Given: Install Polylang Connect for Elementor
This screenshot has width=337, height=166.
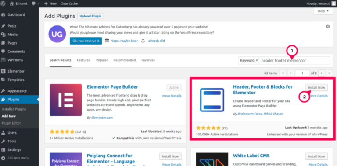Looking at the screenshot, I should point(170,156).
